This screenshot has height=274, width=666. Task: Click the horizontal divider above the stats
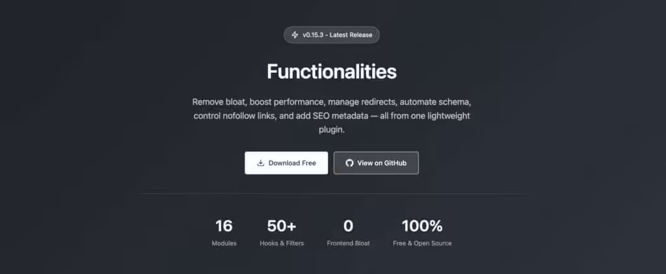coord(332,193)
